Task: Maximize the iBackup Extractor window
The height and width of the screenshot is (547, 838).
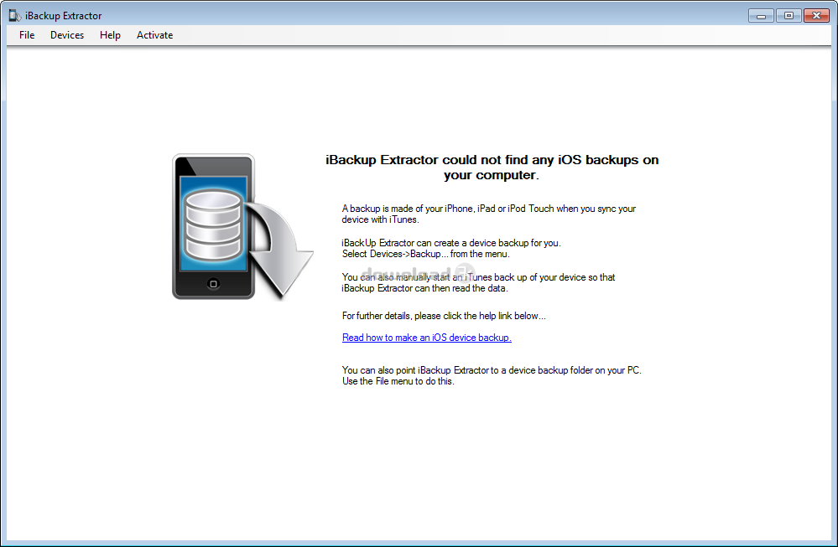Action: 789,16
